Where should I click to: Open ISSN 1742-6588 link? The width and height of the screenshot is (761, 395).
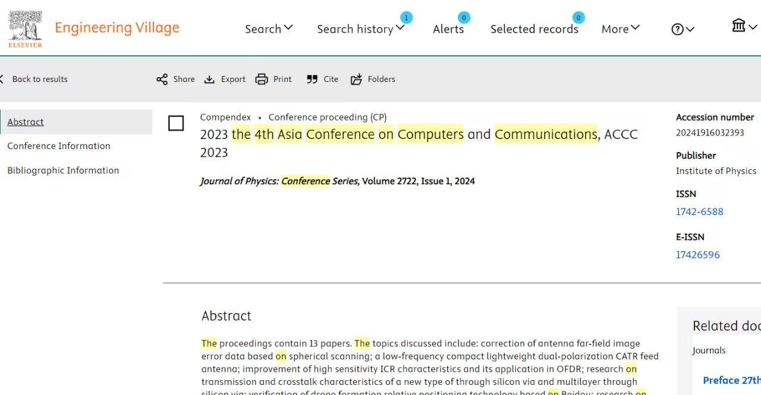click(x=700, y=211)
